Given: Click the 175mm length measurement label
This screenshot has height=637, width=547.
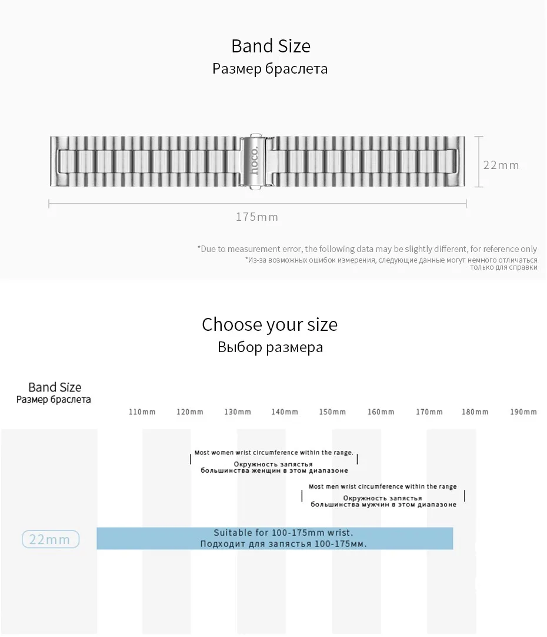Looking at the screenshot, I should pyautogui.click(x=257, y=217).
